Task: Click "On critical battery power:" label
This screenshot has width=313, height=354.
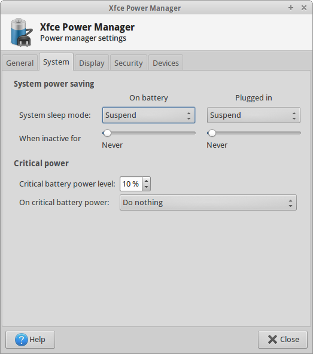Action: [x=64, y=203]
